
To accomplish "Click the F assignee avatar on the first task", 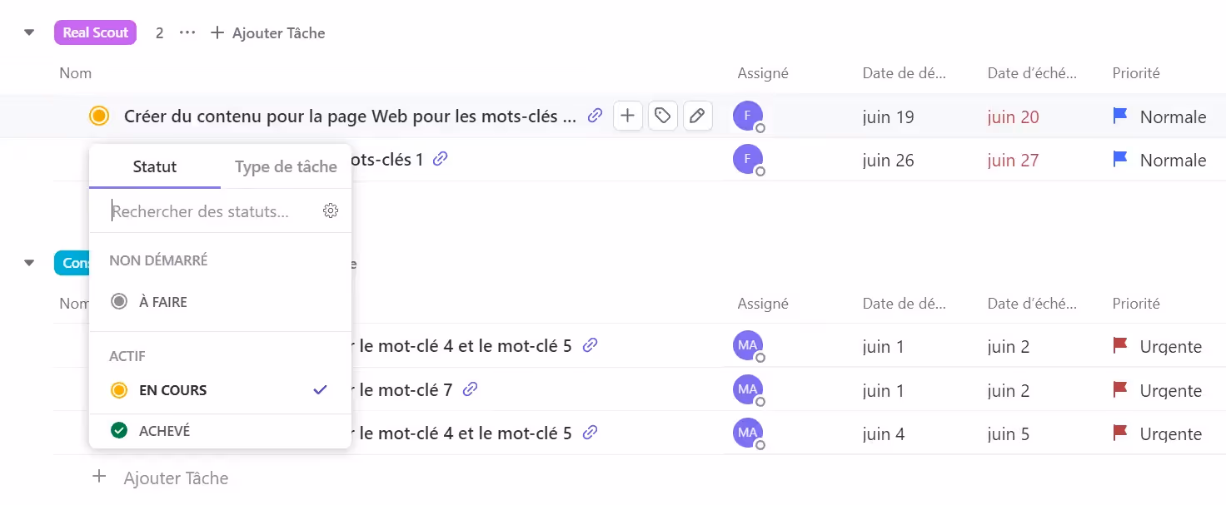I will click(747, 116).
